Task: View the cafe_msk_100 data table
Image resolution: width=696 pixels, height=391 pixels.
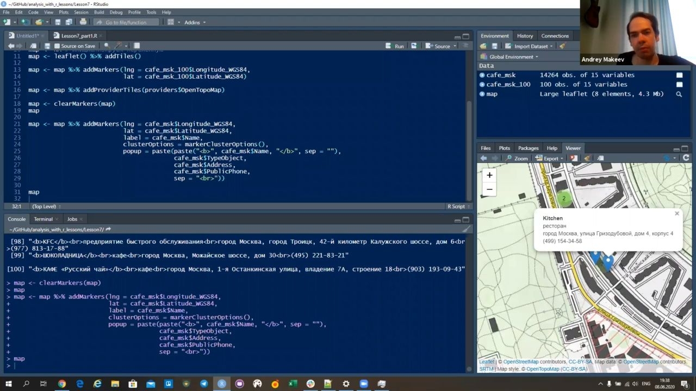Action: tap(679, 85)
